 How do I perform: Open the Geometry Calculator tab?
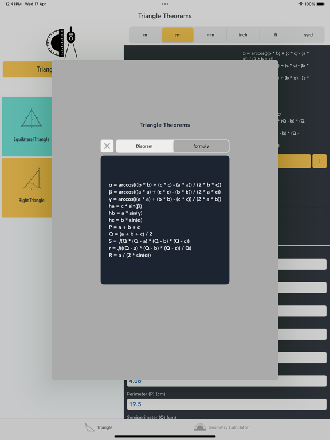(x=221, y=427)
